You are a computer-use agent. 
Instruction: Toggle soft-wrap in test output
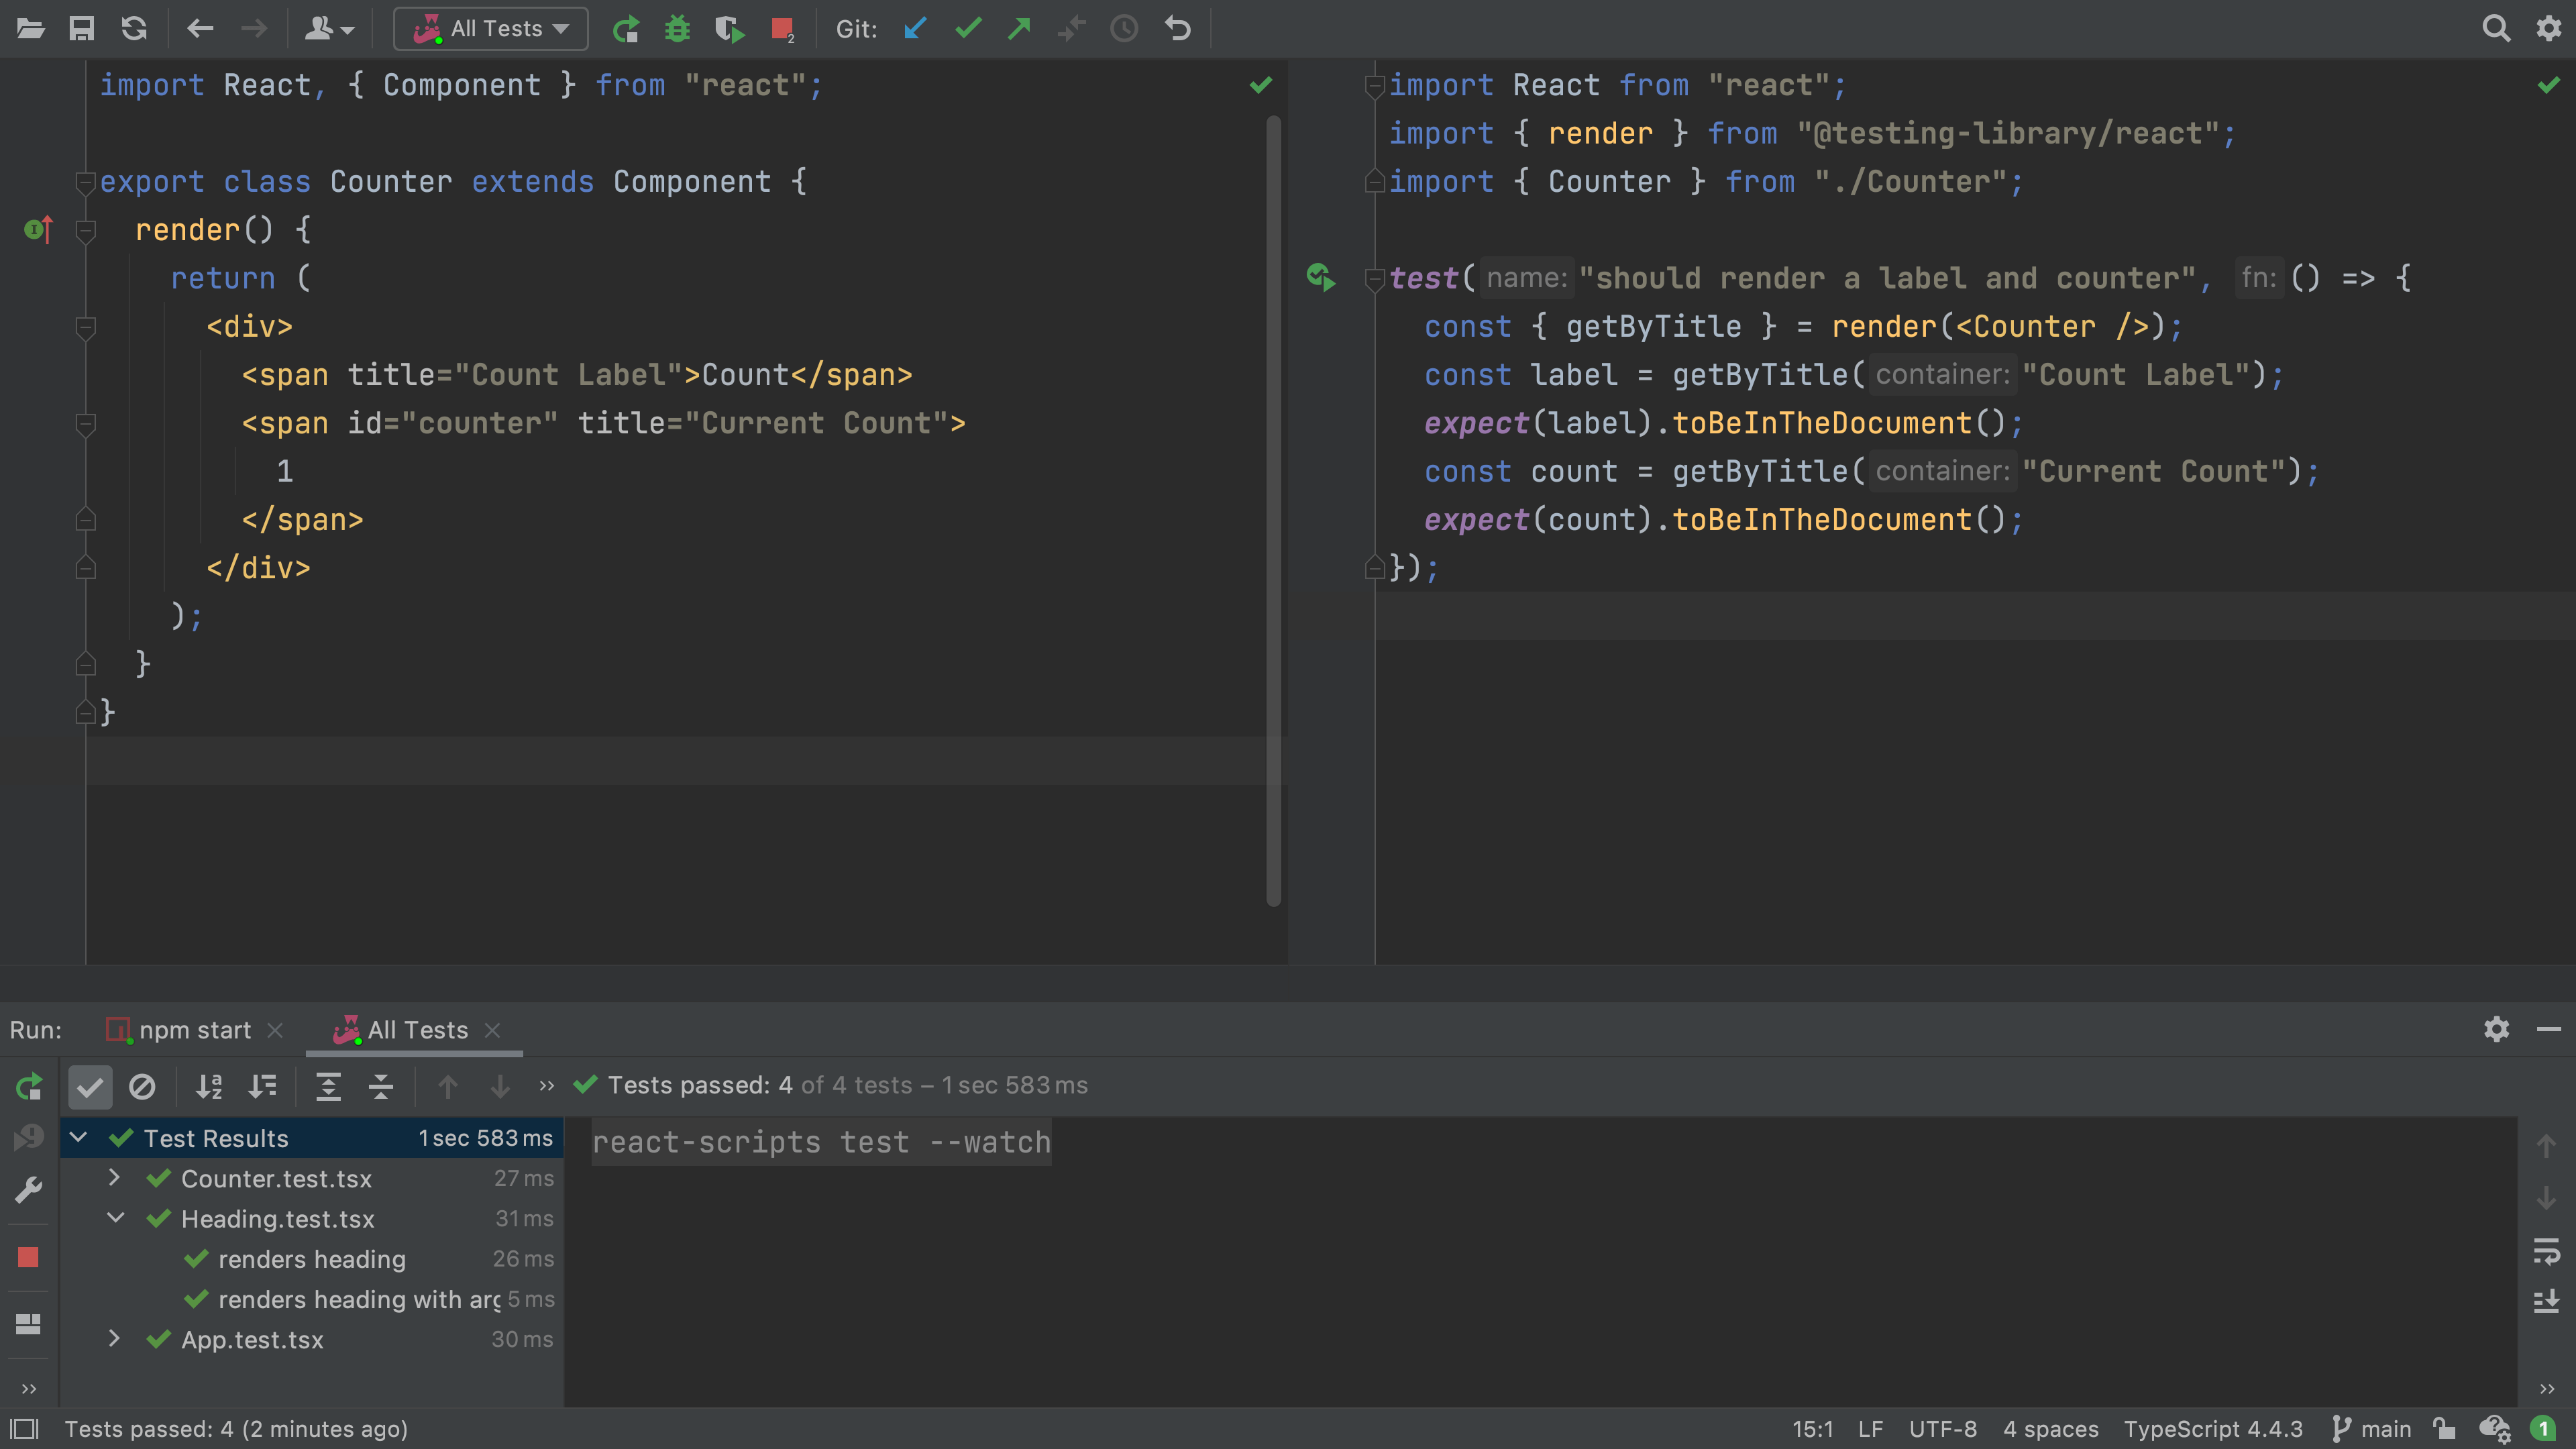pyautogui.click(x=2546, y=1250)
